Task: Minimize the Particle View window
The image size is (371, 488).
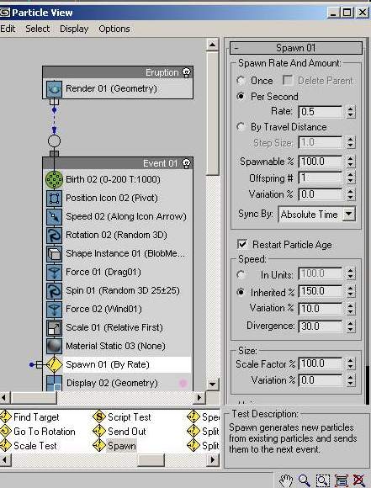Action: tap(333, 13)
